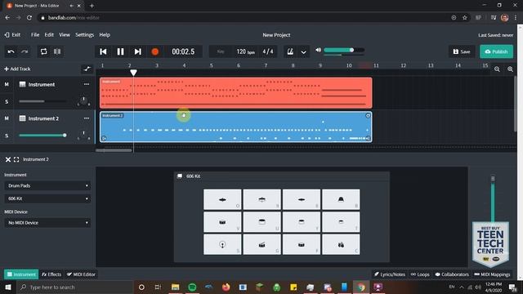523x294 pixels.
Task: Toggle the metronome
Action: click(290, 51)
